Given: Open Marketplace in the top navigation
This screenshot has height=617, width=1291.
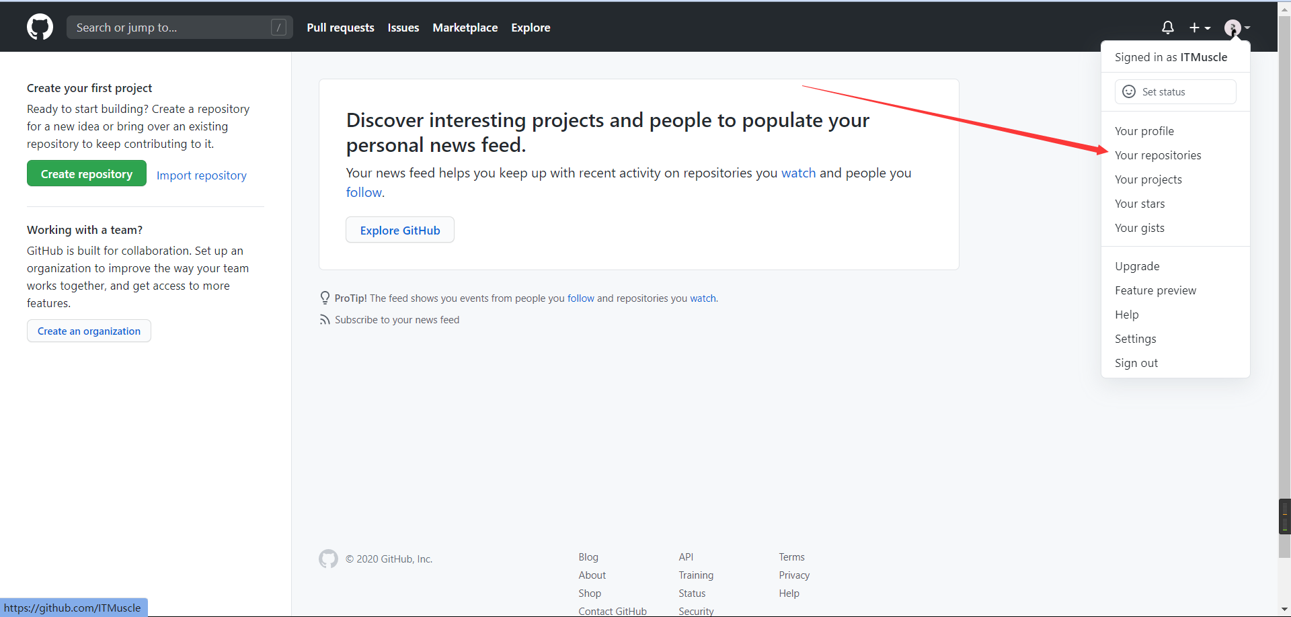Looking at the screenshot, I should pos(465,28).
